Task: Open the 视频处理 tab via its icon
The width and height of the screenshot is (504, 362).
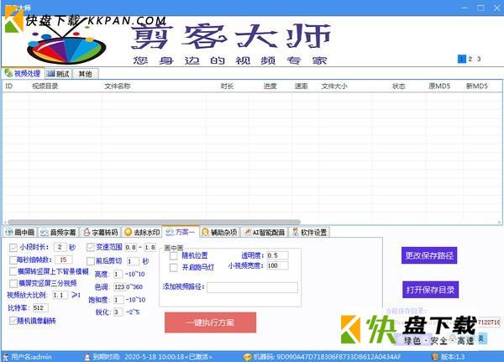Action: pyautogui.click(x=8, y=73)
